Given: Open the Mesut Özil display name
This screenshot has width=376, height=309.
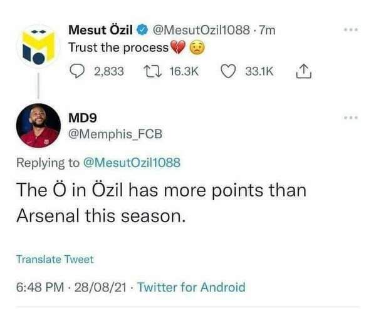Looking at the screenshot, I should coord(101,29).
